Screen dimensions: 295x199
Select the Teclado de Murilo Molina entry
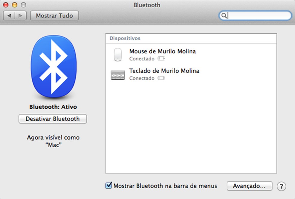164,71
